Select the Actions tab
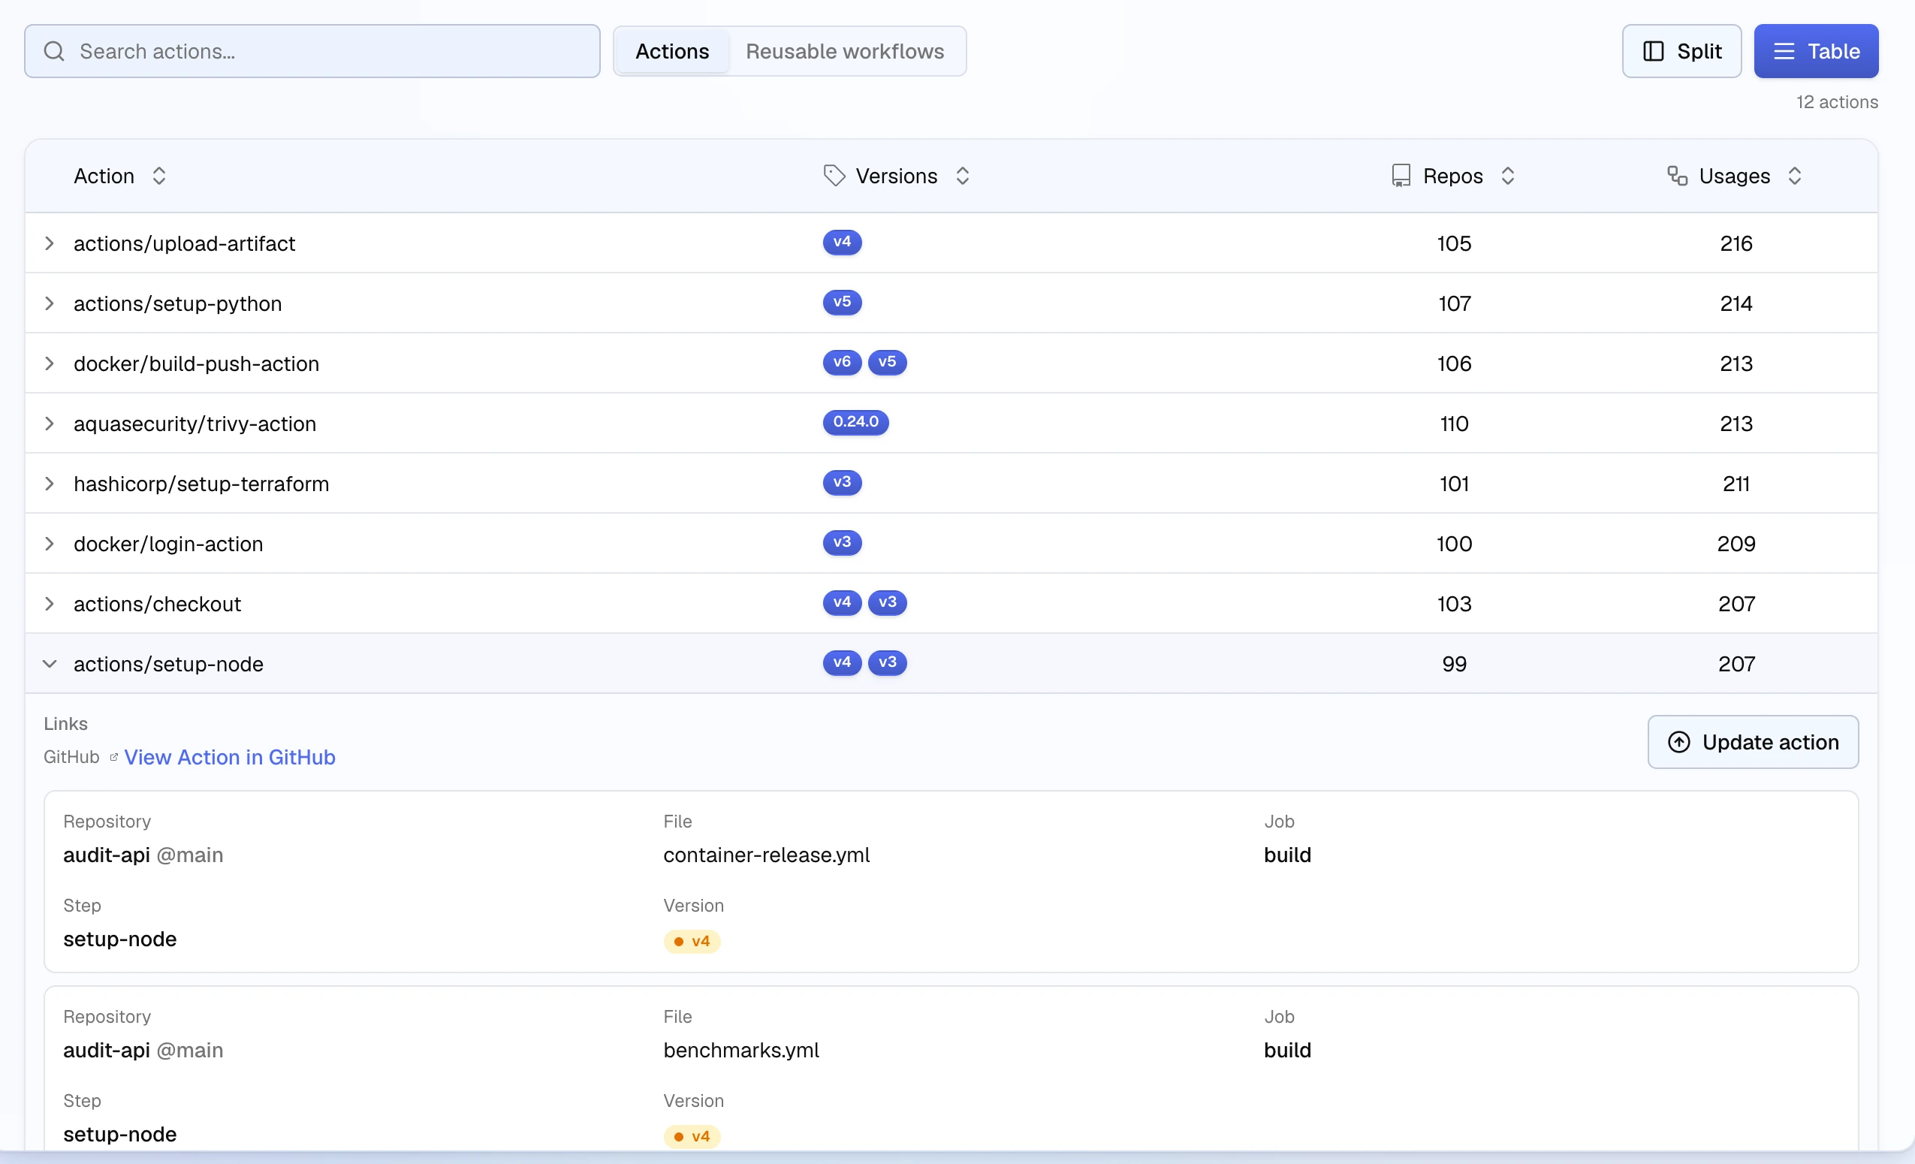 [672, 51]
